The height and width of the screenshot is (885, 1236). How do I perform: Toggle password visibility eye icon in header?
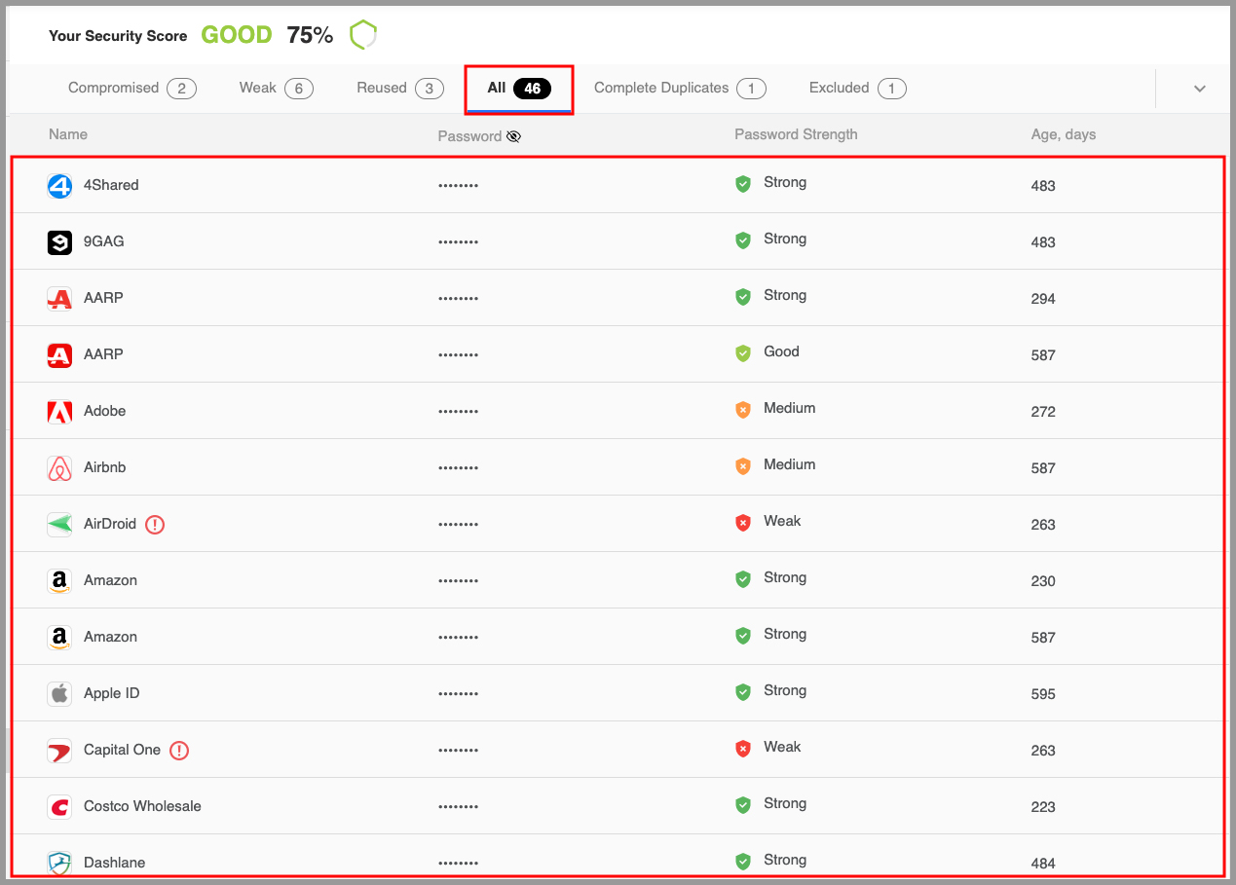[x=513, y=136]
